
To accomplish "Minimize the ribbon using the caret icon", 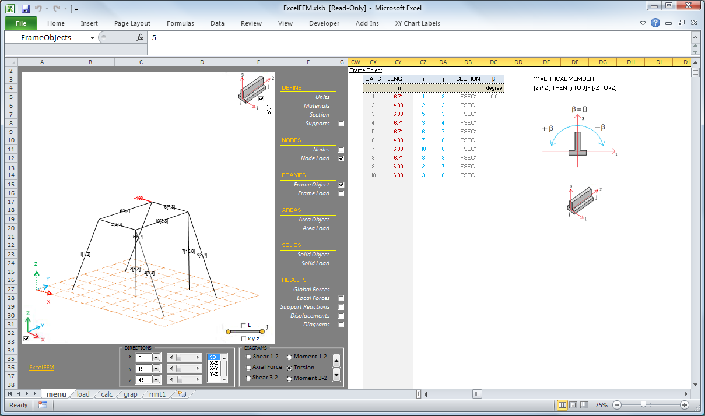I will (x=643, y=23).
